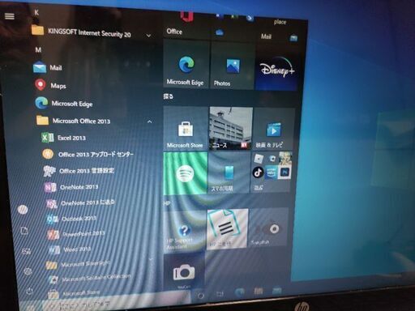Viewport: 415px width, 311px height.
Task: Open the Spotify tile
Action: click(185, 173)
